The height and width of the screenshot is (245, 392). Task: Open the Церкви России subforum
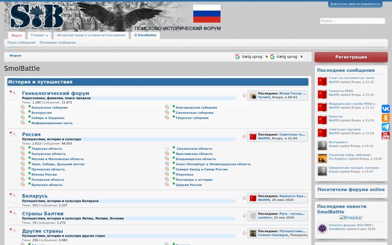click(x=189, y=185)
